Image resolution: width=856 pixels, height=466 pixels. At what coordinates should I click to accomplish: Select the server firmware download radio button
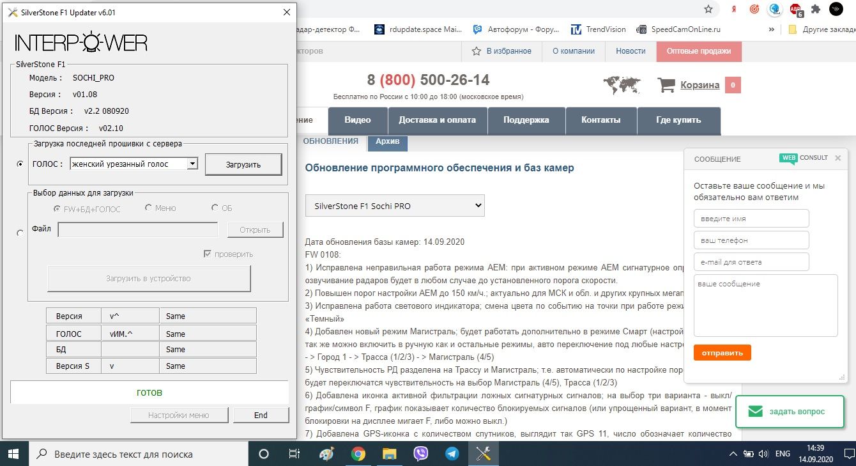pyautogui.click(x=20, y=164)
